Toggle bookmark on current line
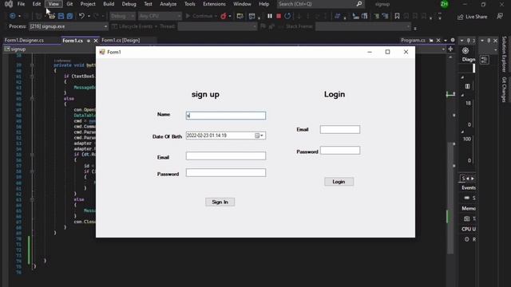The width and height of the screenshot is (511, 287). (x=397, y=16)
